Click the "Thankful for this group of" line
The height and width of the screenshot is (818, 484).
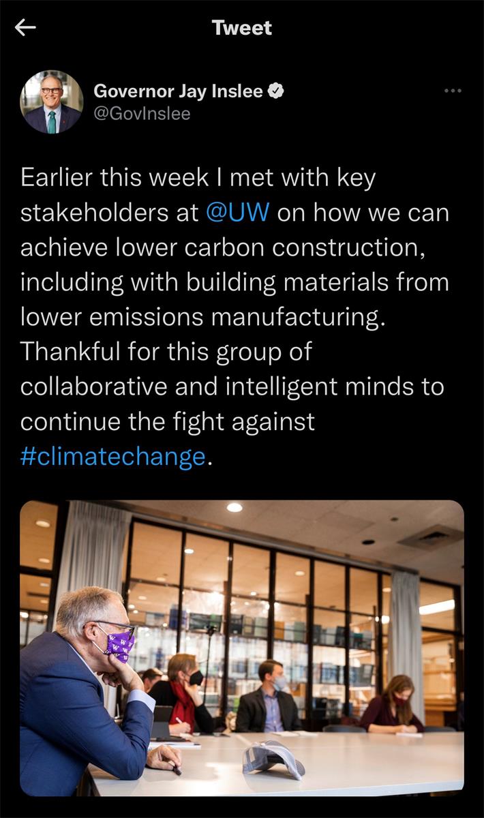pos(166,351)
